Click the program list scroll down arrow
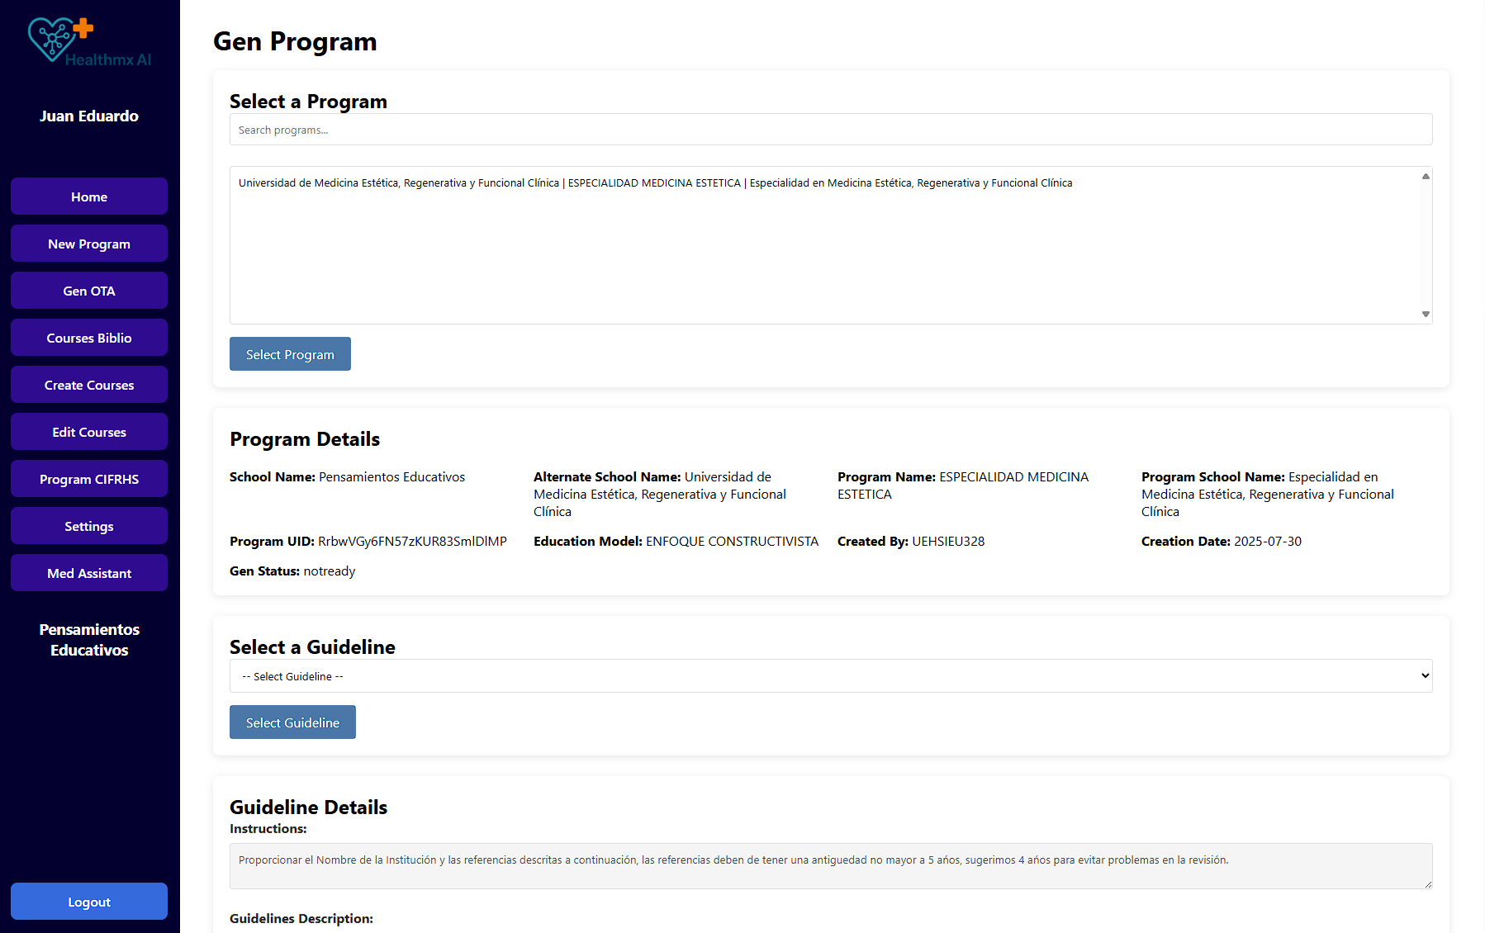1485x933 pixels. coord(1426,314)
